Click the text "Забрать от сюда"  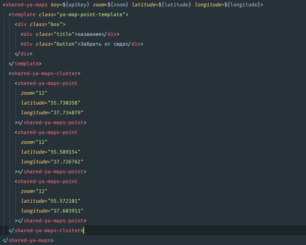(103, 44)
